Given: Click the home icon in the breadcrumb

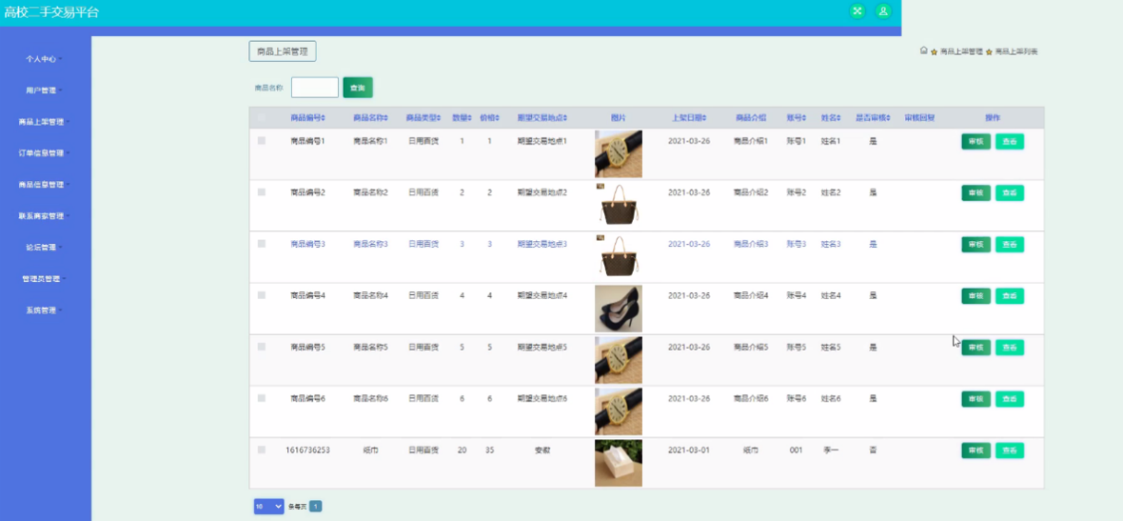Looking at the screenshot, I should 923,50.
